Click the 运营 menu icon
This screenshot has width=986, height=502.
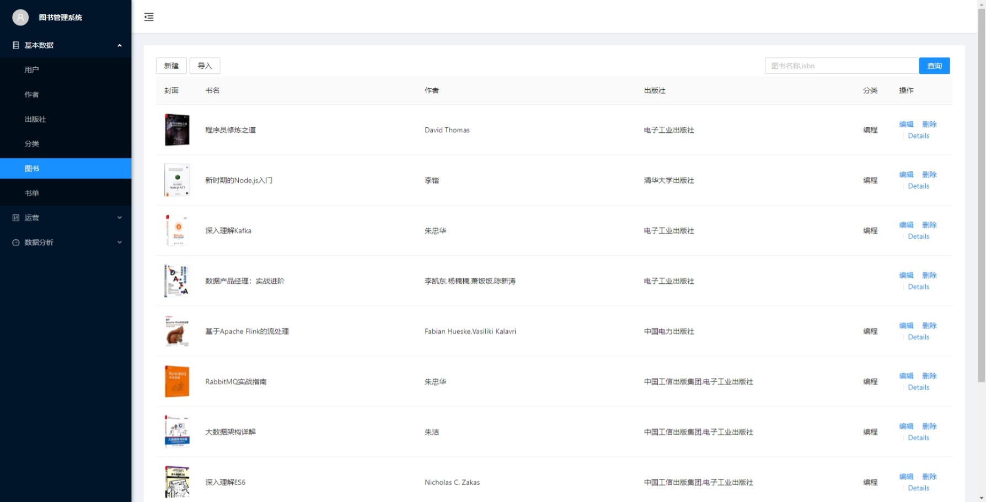click(x=16, y=218)
